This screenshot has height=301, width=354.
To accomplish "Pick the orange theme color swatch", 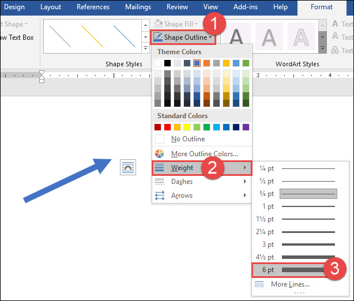I will [206, 63].
